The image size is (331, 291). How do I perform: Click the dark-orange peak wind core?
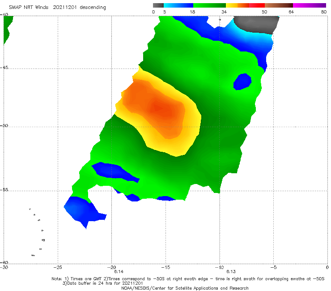point(161,108)
